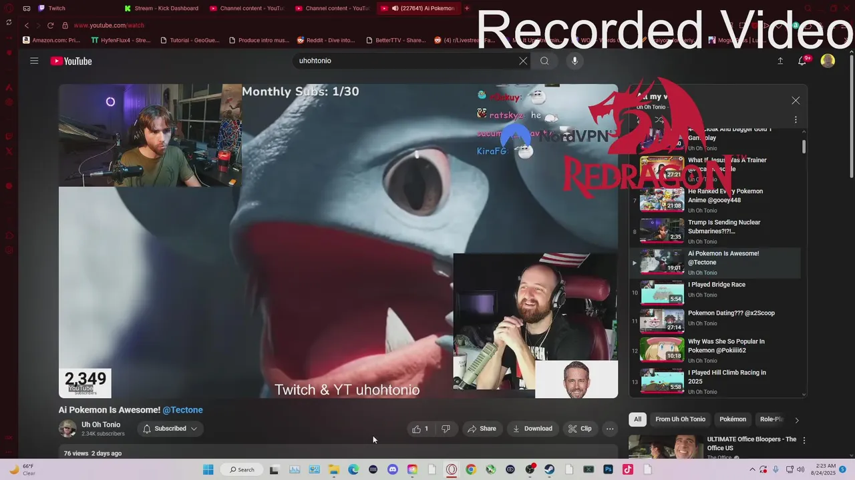Open weather widget showing 66°F
855x480 pixels.
click(22, 469)
